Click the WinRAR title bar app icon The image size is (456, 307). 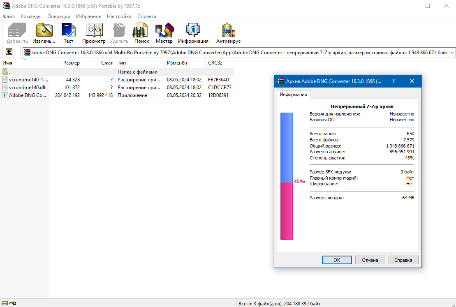point(7,6)
